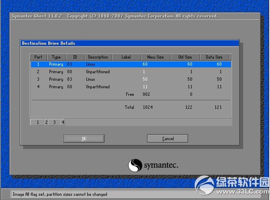
Task: Select partition 4 Unpartitioned row
Action: [x=130, y=87]
